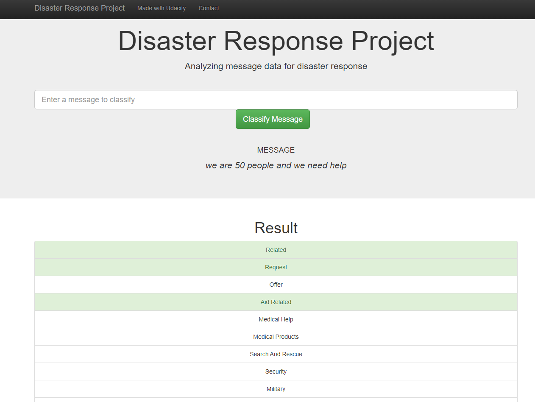Click the Disaster Response Project navbar brand
Viewport: 535px width, 402px height.
click(79, 8)
